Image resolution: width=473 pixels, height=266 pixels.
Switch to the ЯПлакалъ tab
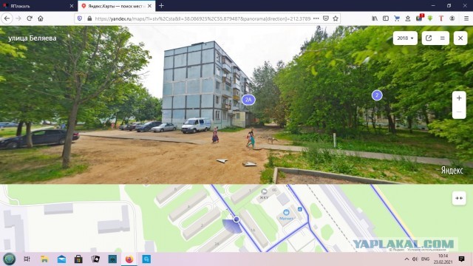click(38, 6)
